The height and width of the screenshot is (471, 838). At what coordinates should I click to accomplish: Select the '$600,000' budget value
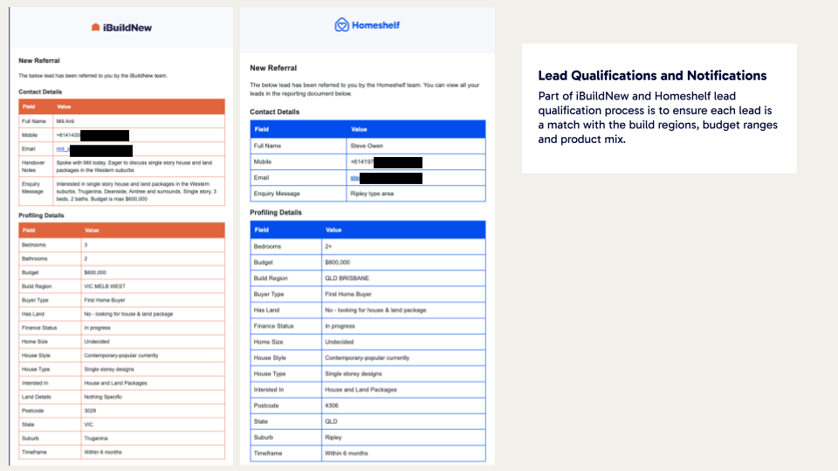tap(95, 272)
